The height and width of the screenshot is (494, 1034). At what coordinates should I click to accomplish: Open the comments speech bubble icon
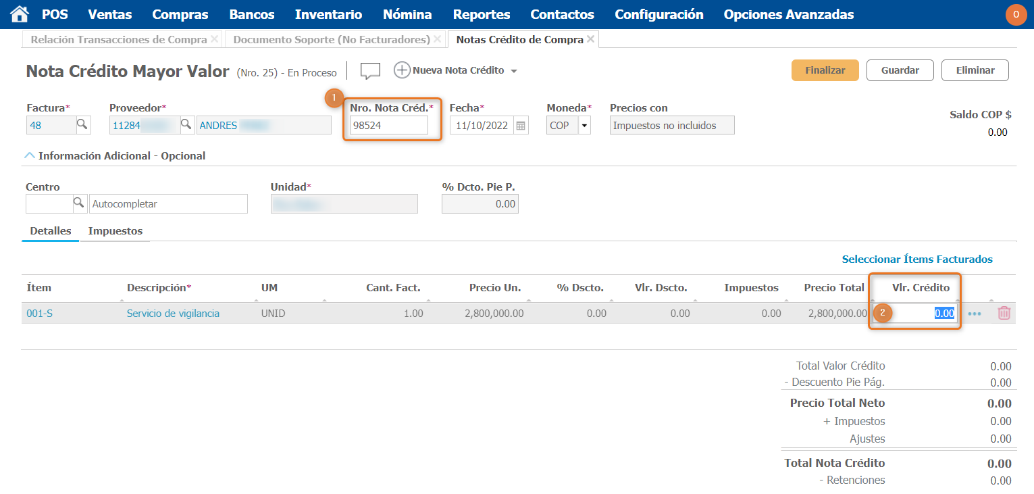tap(370, 71)
